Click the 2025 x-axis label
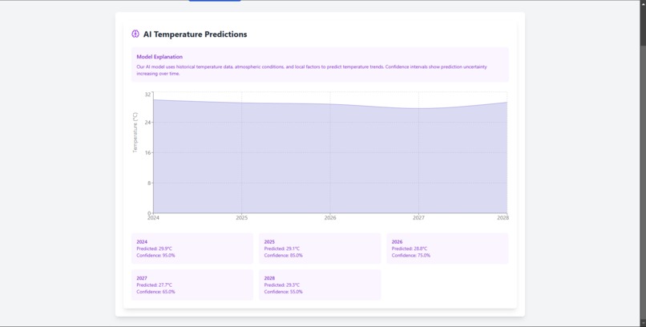The width and height of the screenshot is (646, 327). point(242,218)
